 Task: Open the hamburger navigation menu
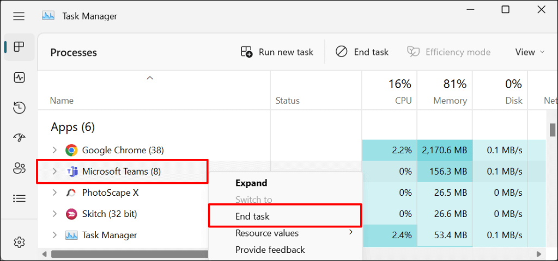pyautogui.click(x=19, y=16)
